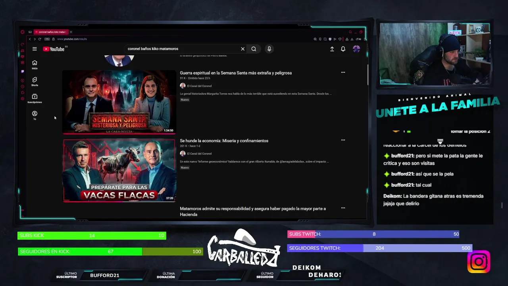This screenshot has height=286, width=508.
Task: Click the 'Nuevo' badge under Se hunde
Action: pyautogui.click(x=185, y=168)
